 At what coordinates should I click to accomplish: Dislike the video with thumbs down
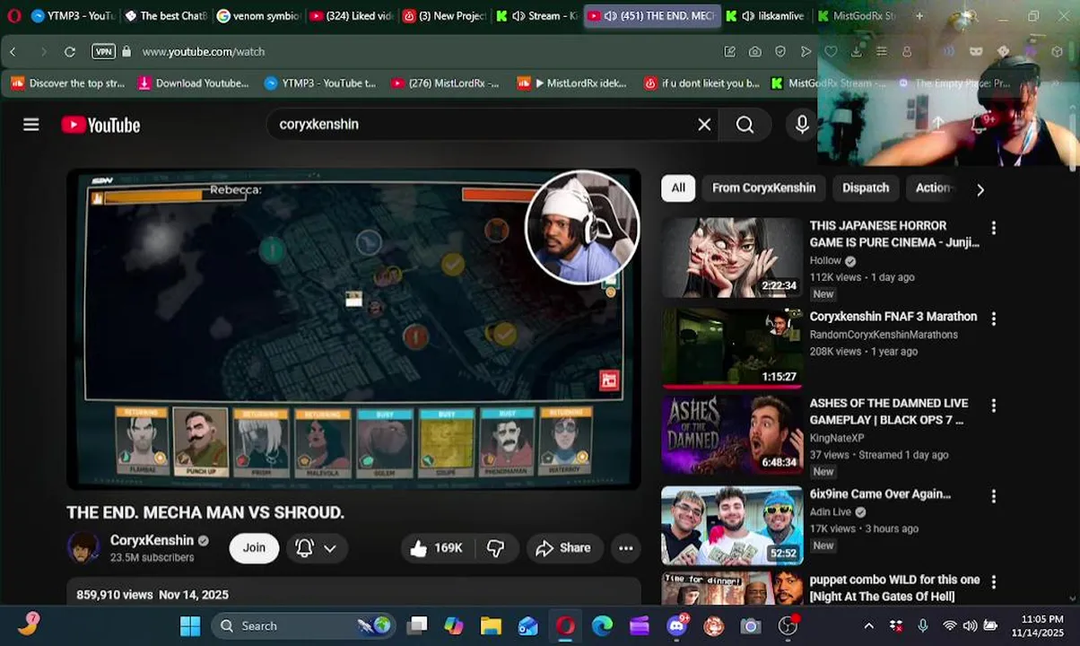495,547
